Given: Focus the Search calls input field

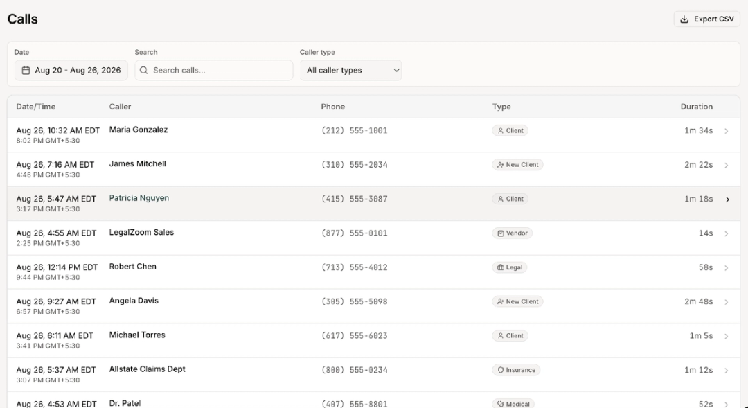Looking at the screenshot, I should (214, 70).
